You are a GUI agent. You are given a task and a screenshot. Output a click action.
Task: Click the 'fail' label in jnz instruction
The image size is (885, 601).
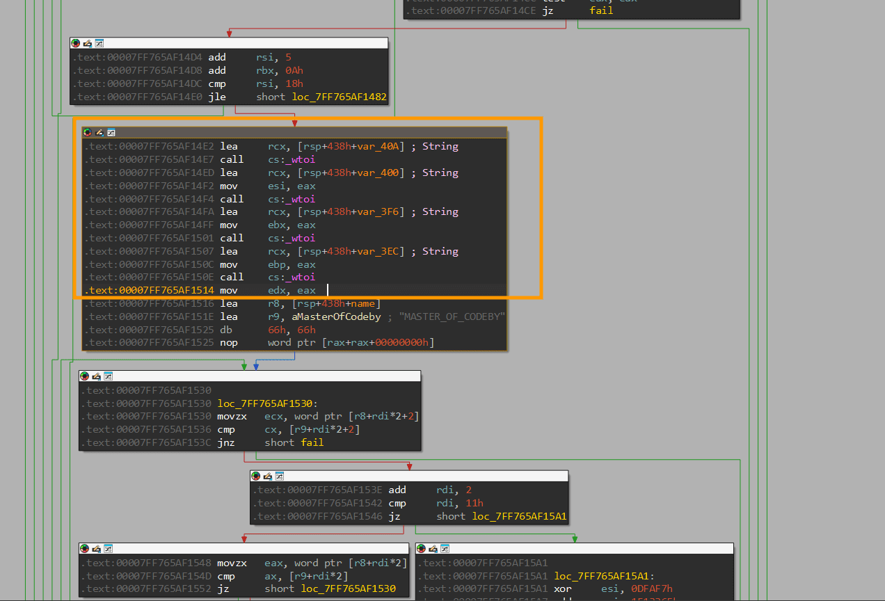point(312,442)
